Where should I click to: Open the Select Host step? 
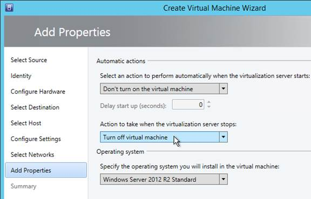[26, 123]
